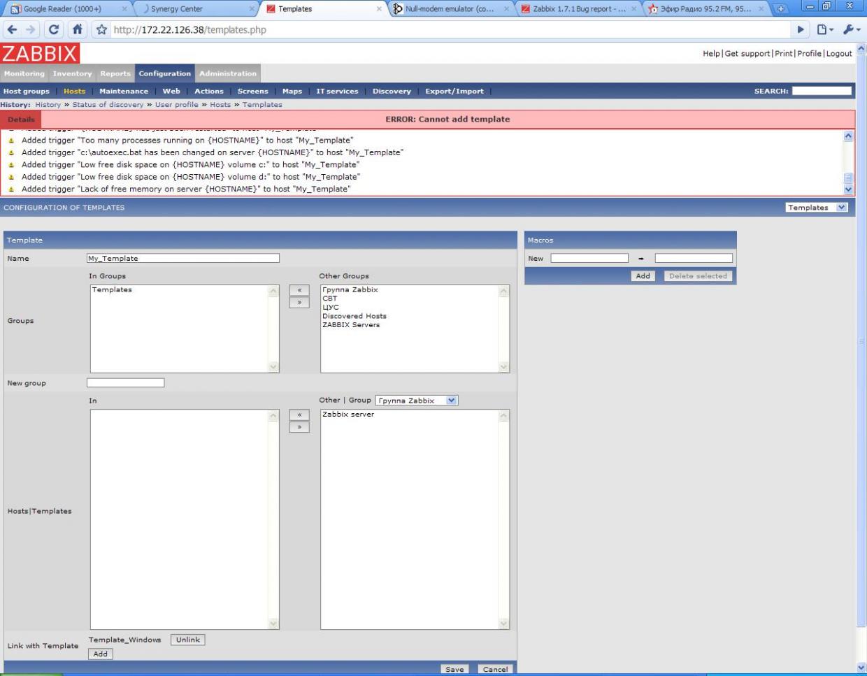Click the New group input field
The height and width of the screenshot is (676, 867).
pos(126,383)
